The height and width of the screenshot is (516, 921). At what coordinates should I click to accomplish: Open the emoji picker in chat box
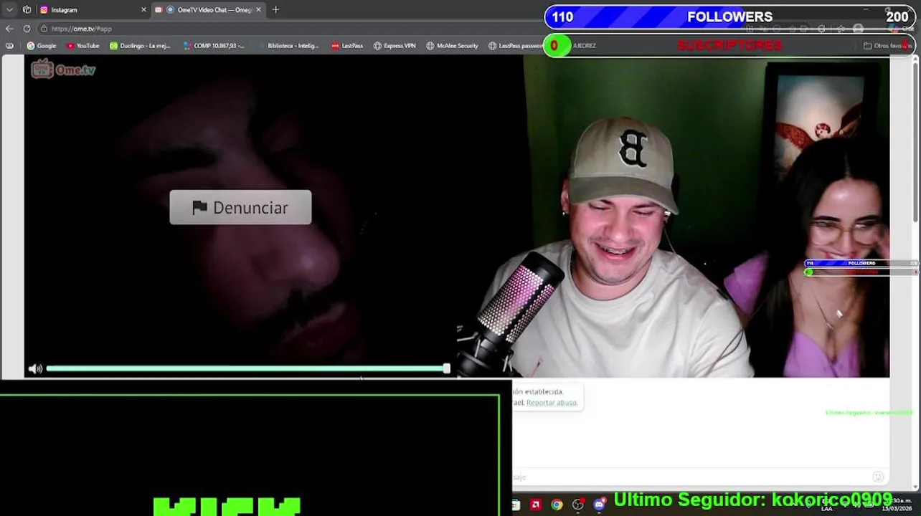[878, 477]
